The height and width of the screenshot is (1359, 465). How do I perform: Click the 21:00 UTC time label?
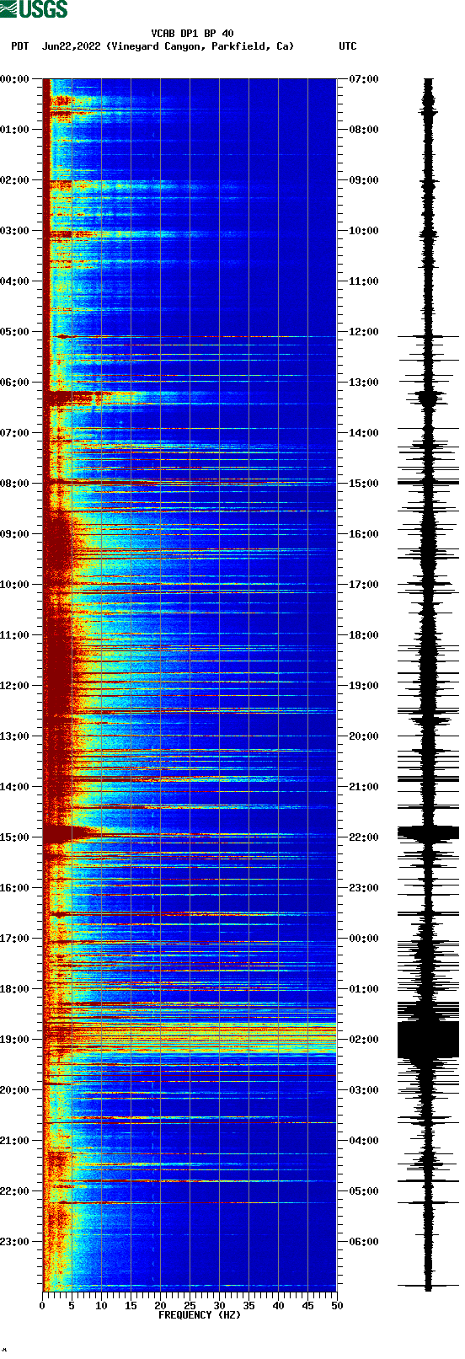click(x=364, y=787)
